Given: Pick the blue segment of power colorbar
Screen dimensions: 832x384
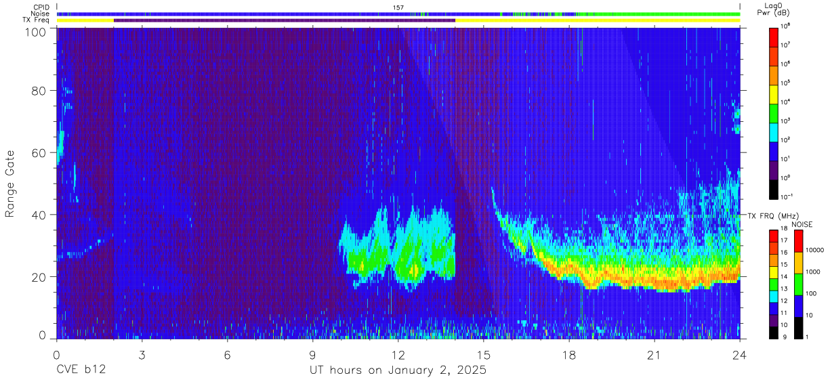Looking at the screenshot, I should click(x=774, y=152).
